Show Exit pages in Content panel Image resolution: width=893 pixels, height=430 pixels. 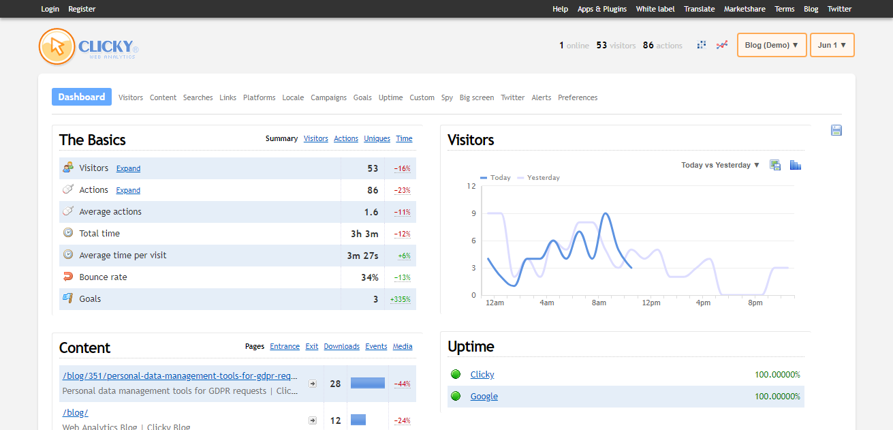pos(312,346)
